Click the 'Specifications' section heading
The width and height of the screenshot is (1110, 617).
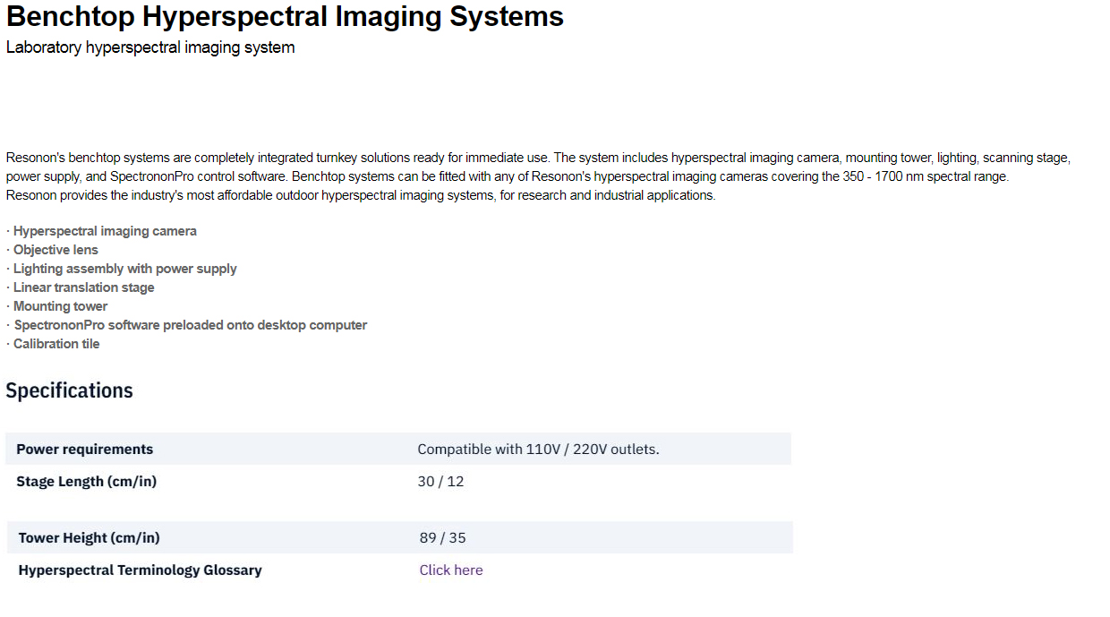click(x=69, y=390)
